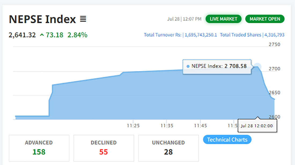Click the 11:35 time axis label
Viewport: 295px width, 165px height.
[x=167, y=126]
